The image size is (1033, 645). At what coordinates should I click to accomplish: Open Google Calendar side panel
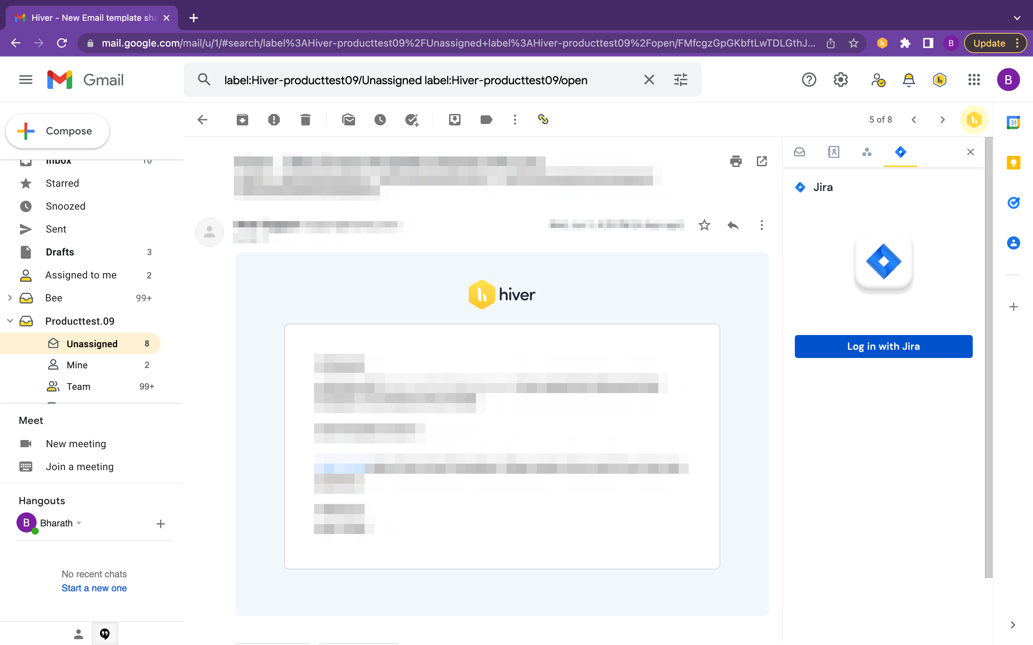pyautogui.click(x=1013, y=123)
